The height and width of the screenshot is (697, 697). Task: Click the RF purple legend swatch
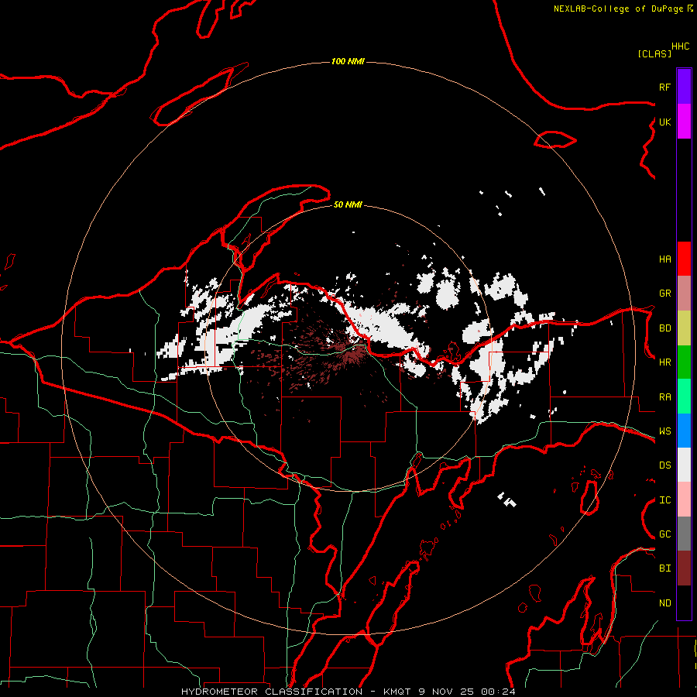[684, 87]
